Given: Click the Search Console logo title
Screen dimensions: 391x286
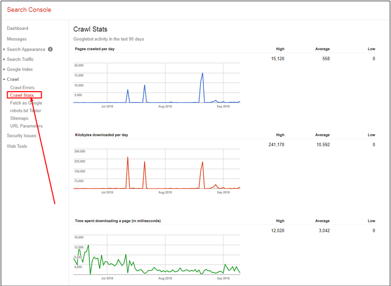Looking at the screenshot, I should coord(29,10).
